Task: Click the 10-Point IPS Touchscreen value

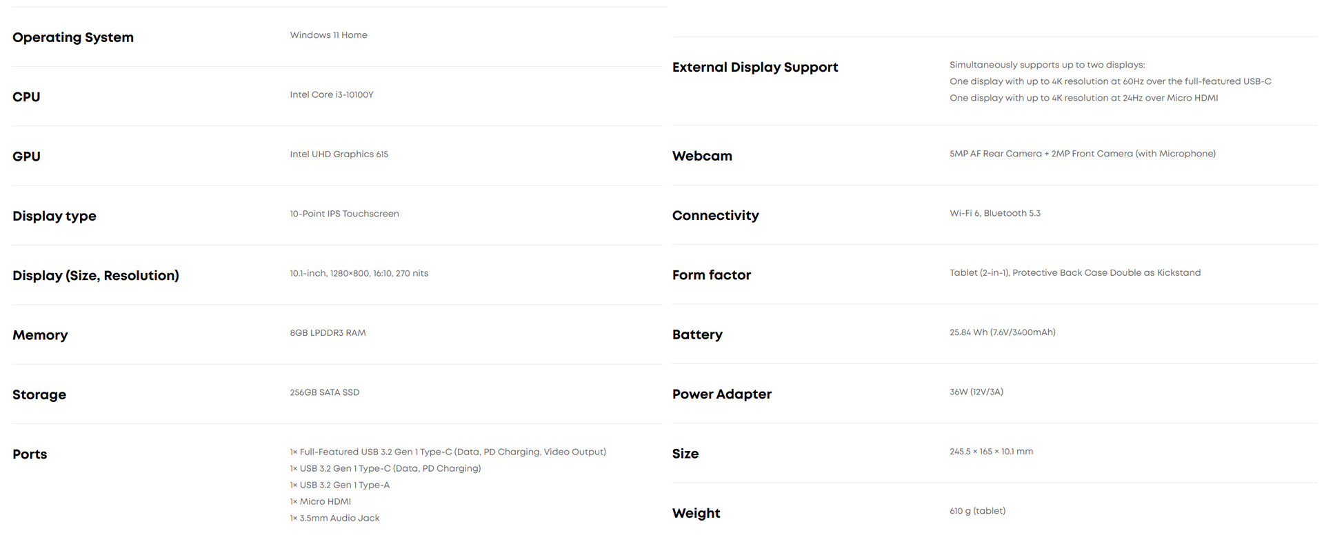Action: coord(344,214)
